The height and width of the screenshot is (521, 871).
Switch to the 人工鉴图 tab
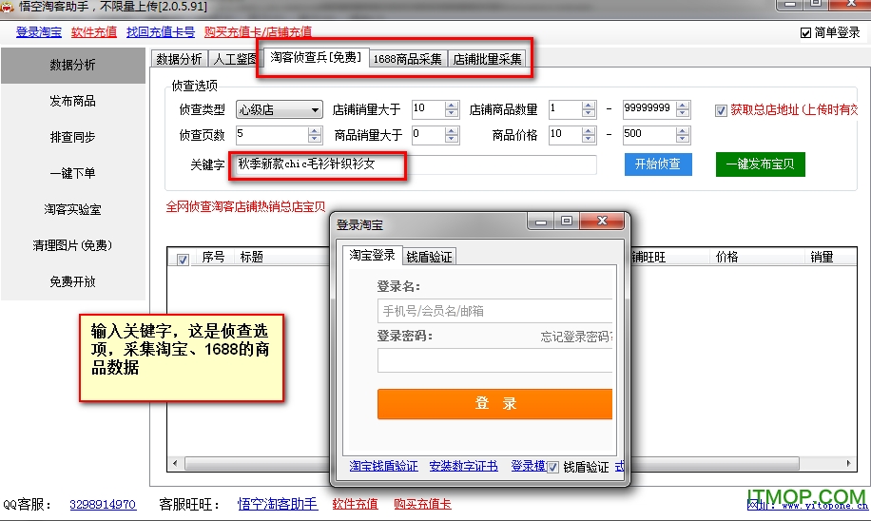click(x=235, y=59)
